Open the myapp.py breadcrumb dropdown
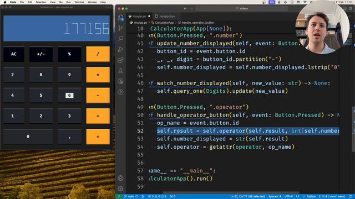This screenshot has width=355, height=199. (x=139, y=23)
